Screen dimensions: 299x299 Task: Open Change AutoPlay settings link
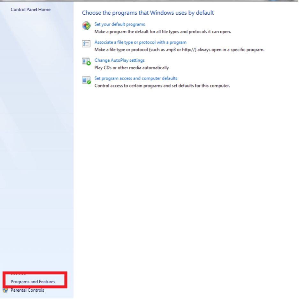click(119, 60)
